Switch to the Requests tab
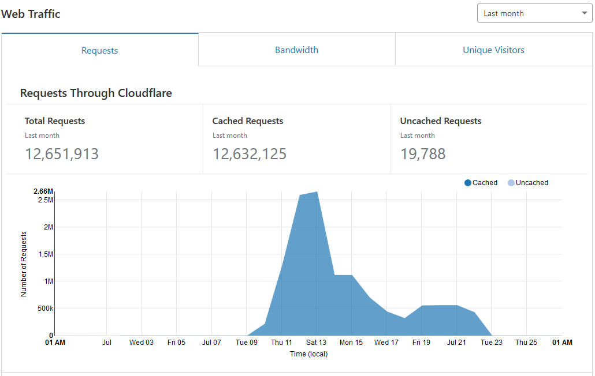This screenshot has width=595, height=376. (100, 51)
